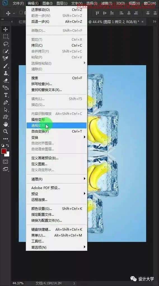Click align top edges icon in options bar
Screen dimensions: 159x286
tap(97, 13)
